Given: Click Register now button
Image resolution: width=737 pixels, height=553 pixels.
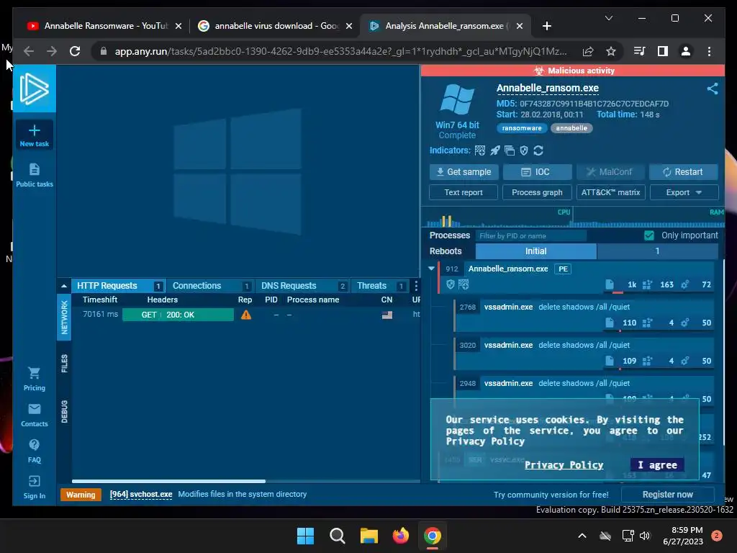Looking at the screenshot, I should [x=667, y=495].
